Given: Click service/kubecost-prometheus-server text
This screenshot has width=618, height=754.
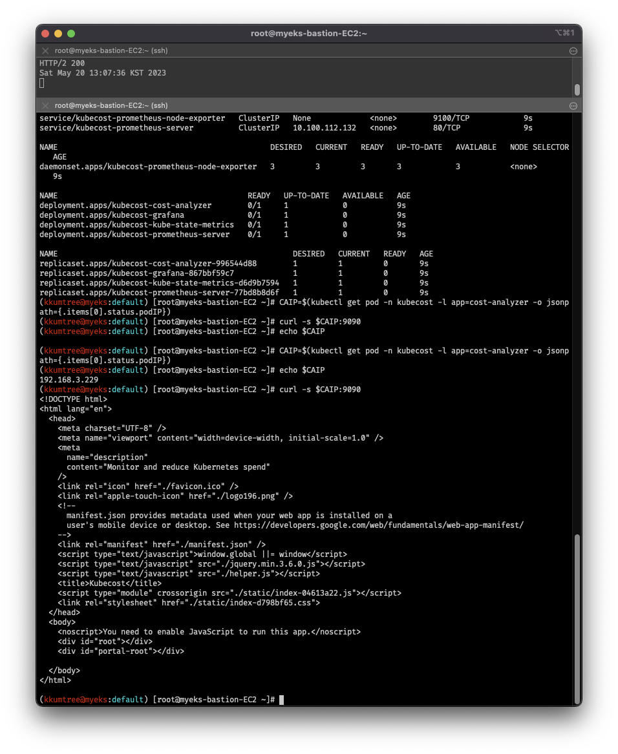Looking at the screenshot, I should (116, 128).
